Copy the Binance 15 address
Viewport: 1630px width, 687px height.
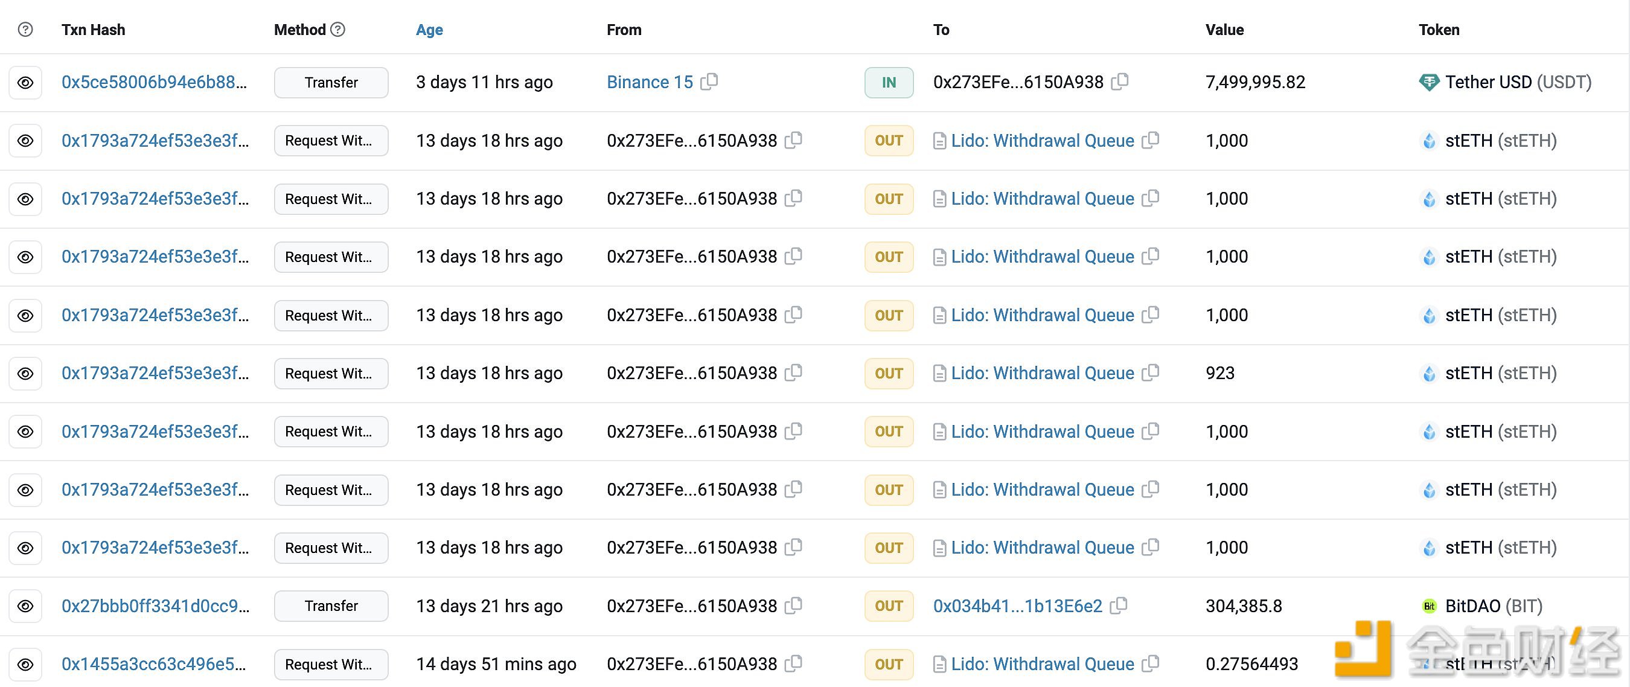(709, 81)
